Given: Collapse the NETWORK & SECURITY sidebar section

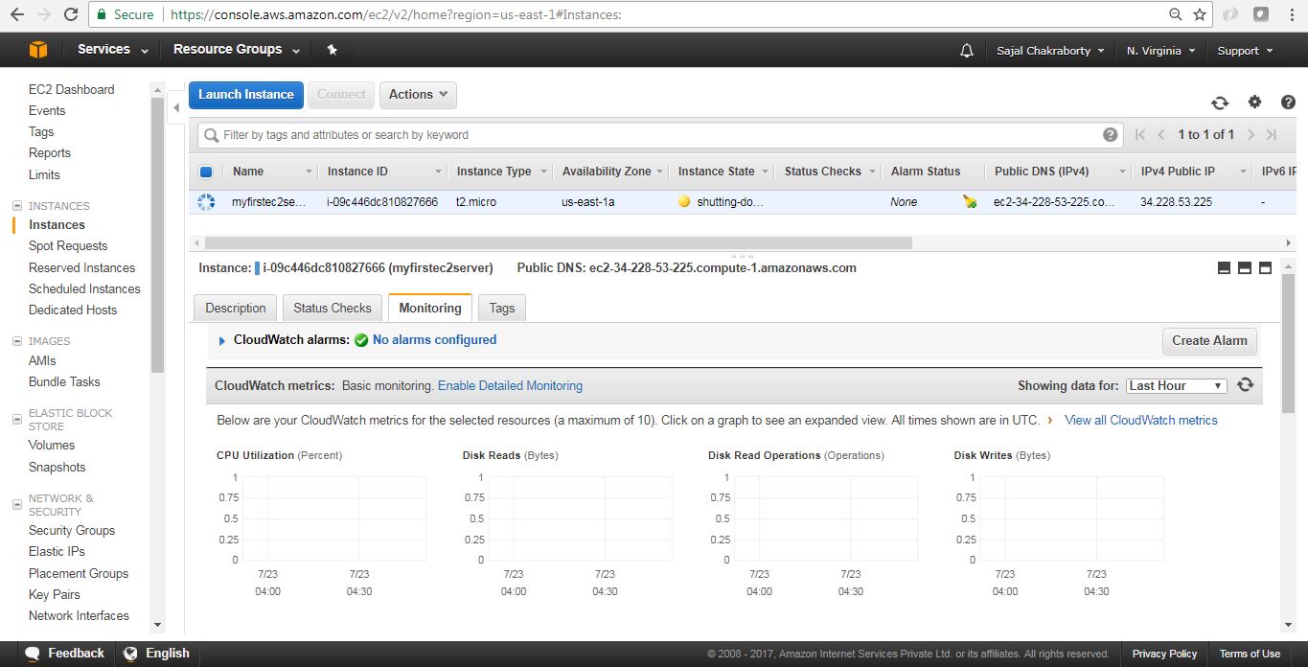Looking at the screenshot, I should tap(16, 505).
